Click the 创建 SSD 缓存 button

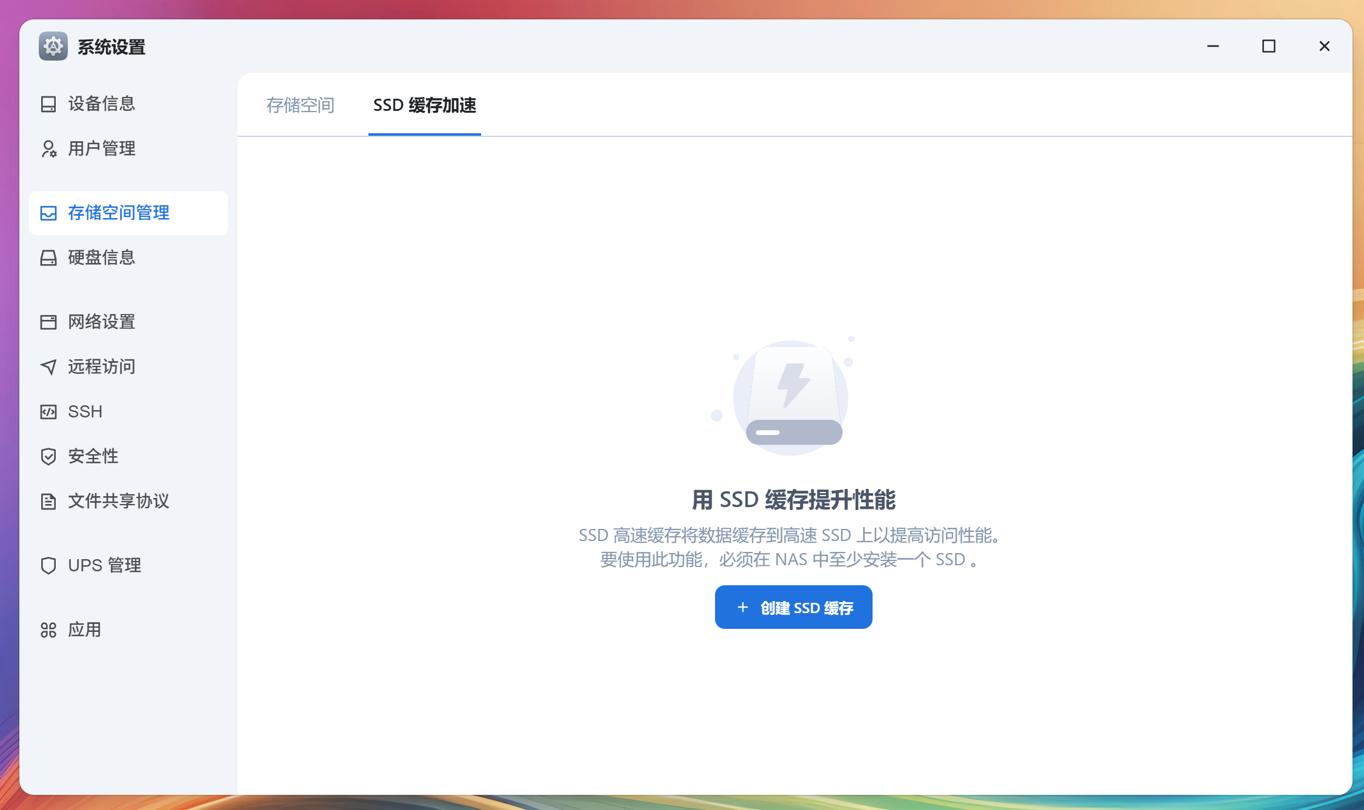click(x=793, y=607)
